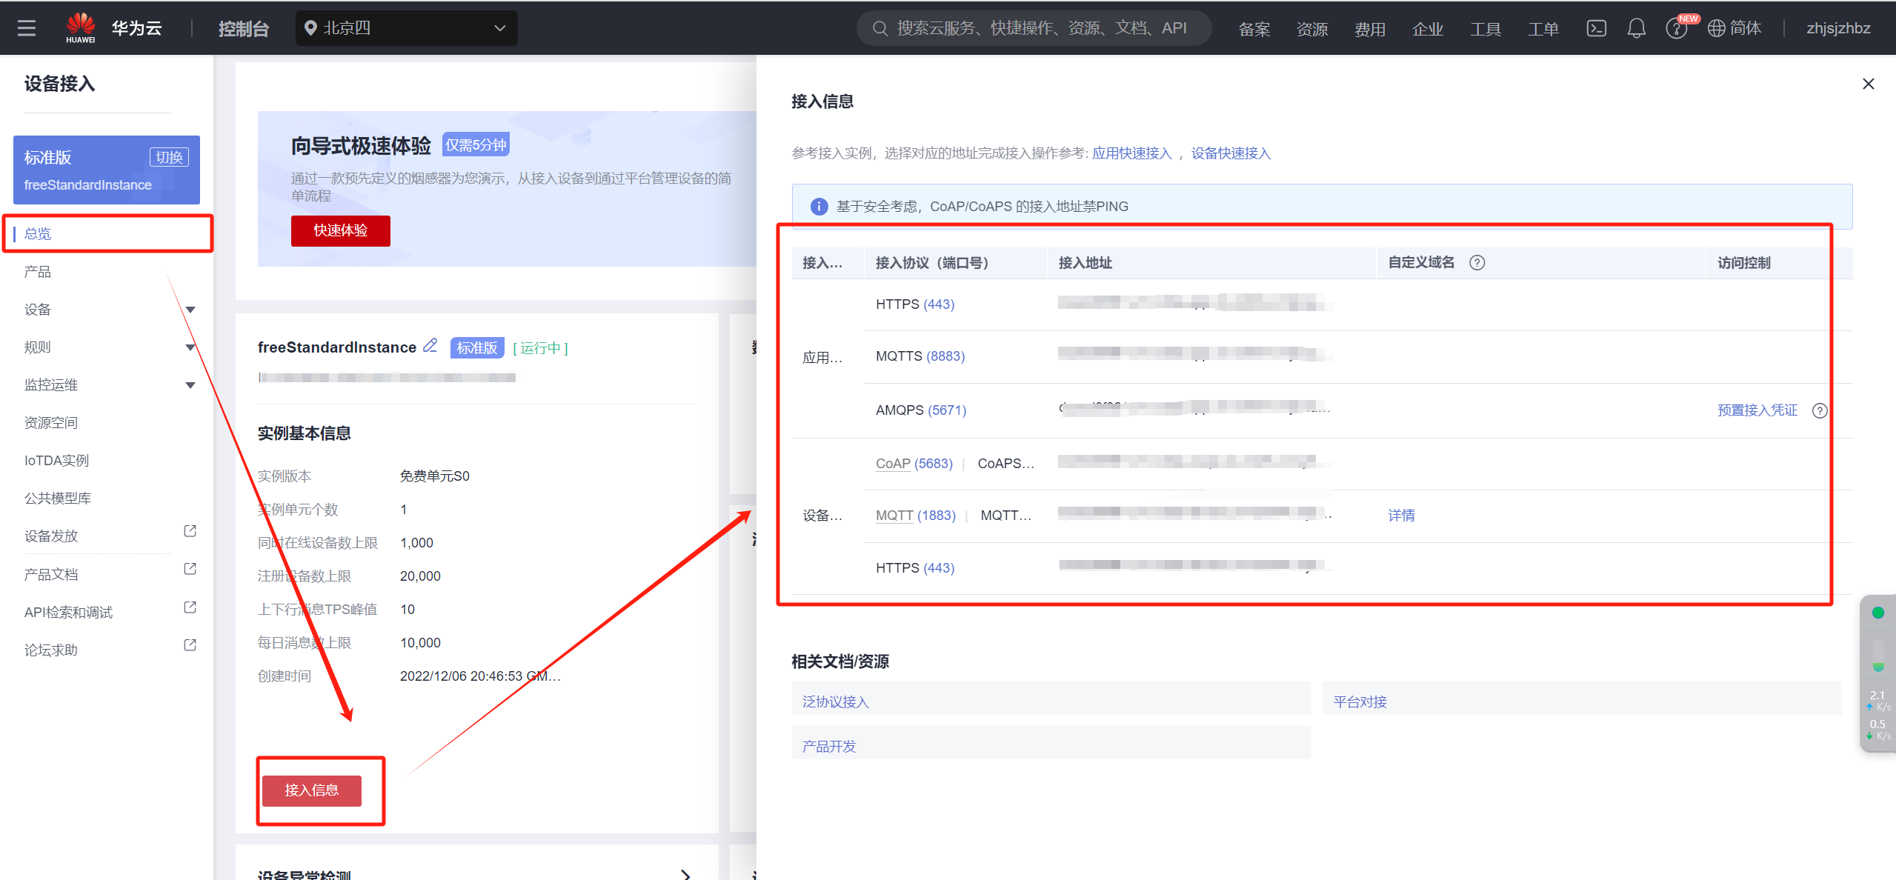Click help icon beside 预置接入凭证
This screenshot has height=880, width=1896.
pyautogui.click(x=1819, y=410)
